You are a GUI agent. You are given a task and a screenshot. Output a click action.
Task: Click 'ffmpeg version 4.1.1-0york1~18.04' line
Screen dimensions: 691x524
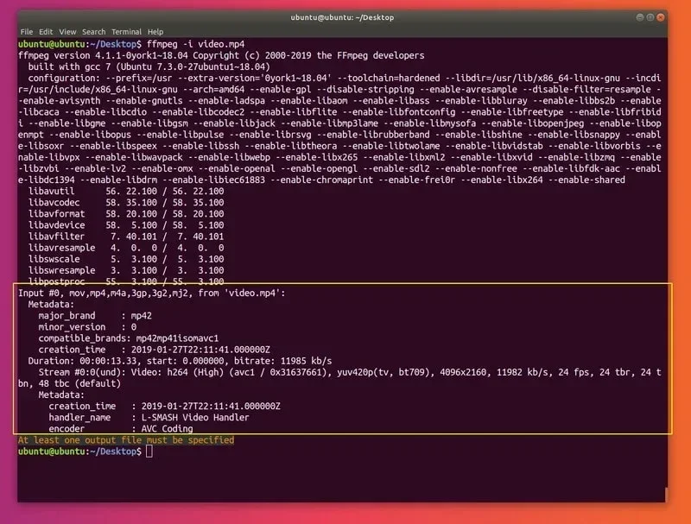click(221, 55)
